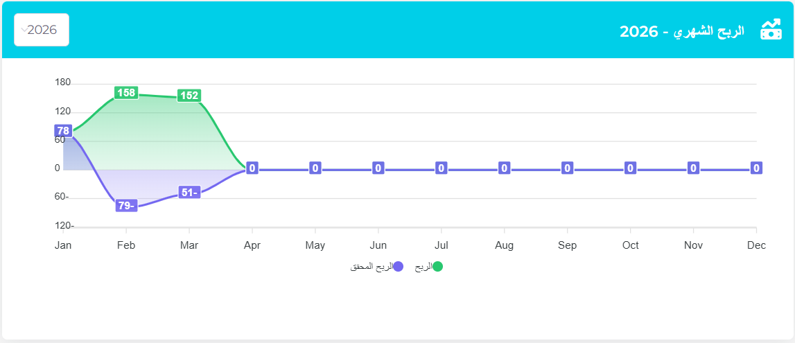The width and height of the screenshot is (795, 343).
Task: Click the Jun zero data label
Action: point(378,168)
